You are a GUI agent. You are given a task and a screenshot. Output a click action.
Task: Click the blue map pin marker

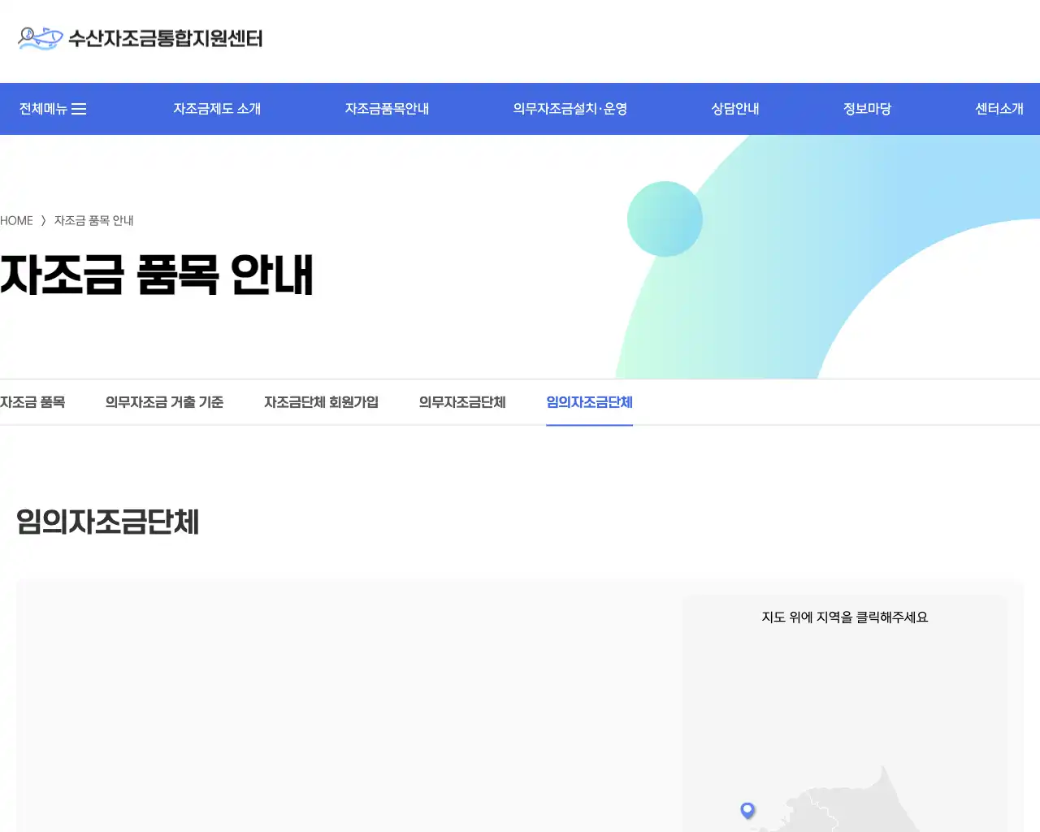747,809
